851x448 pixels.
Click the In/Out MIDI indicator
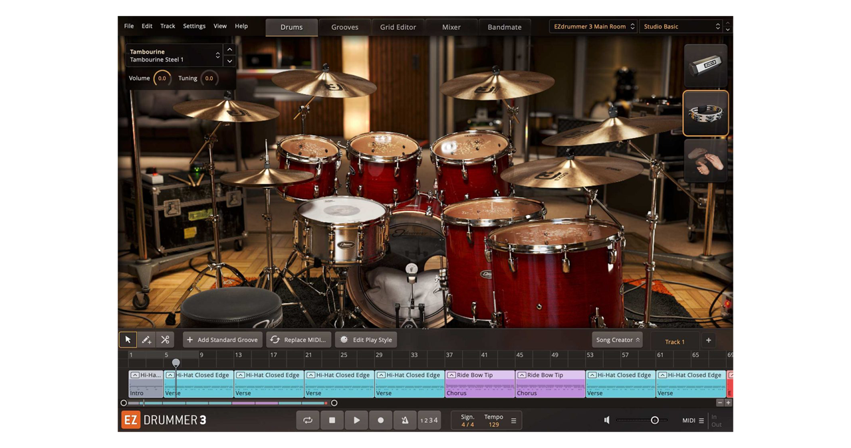pyautogui.click(x=716, y=421)
